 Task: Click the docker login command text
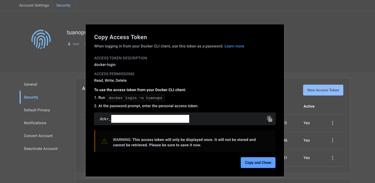click(135, 98)
